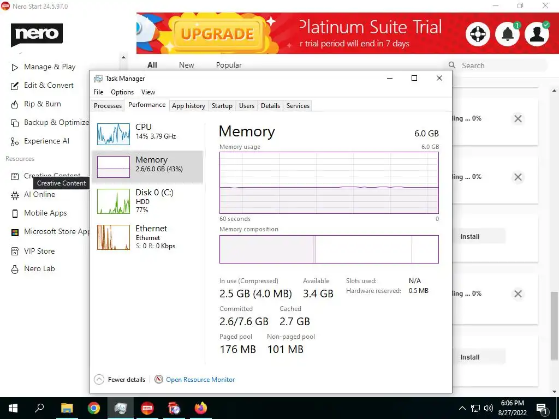Open Windows taskbar search
Screen dimensions: 559x419
39,408
